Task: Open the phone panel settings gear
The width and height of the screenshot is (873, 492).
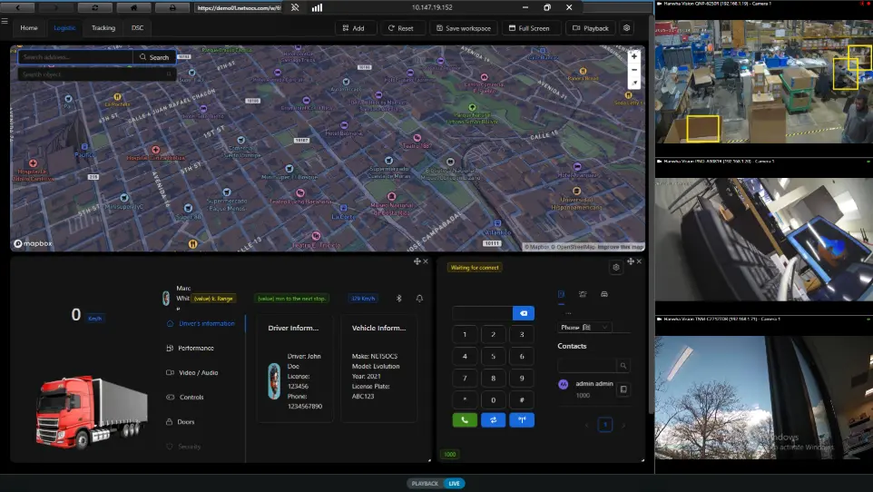Action: (x=616, y=267)
